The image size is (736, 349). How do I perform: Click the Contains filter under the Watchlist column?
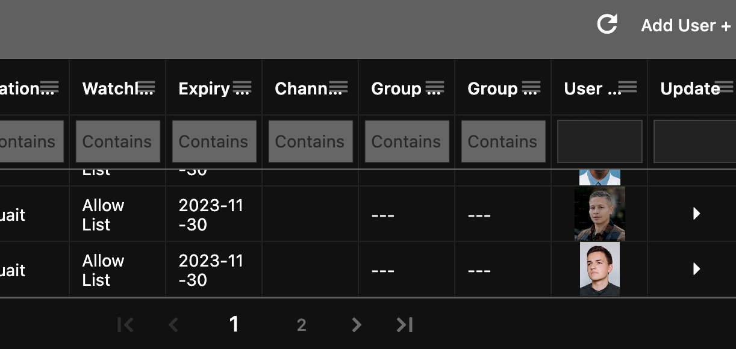(117, 141)
